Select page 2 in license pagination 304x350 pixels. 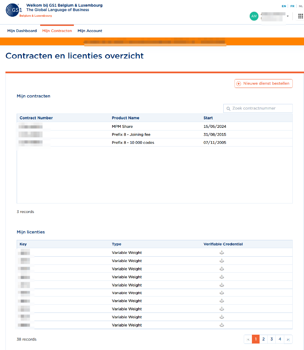point(263,339)
